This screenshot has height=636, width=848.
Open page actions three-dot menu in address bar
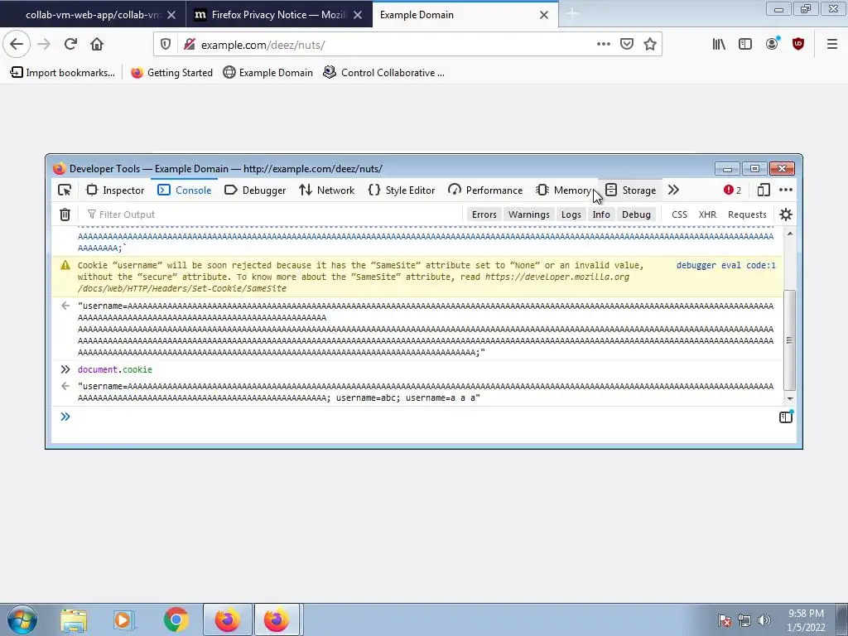coord(604,45)
